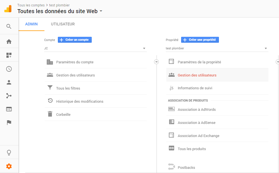Click the orange Admin gear icon
279x173 pixels.
[9, 166]
